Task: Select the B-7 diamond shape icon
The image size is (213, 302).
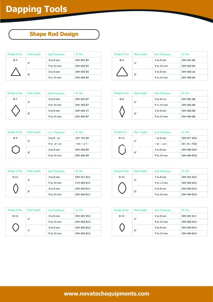Action: (16, 111)
